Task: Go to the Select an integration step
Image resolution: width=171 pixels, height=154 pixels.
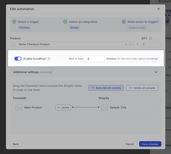Action: (x=83, y=22)
